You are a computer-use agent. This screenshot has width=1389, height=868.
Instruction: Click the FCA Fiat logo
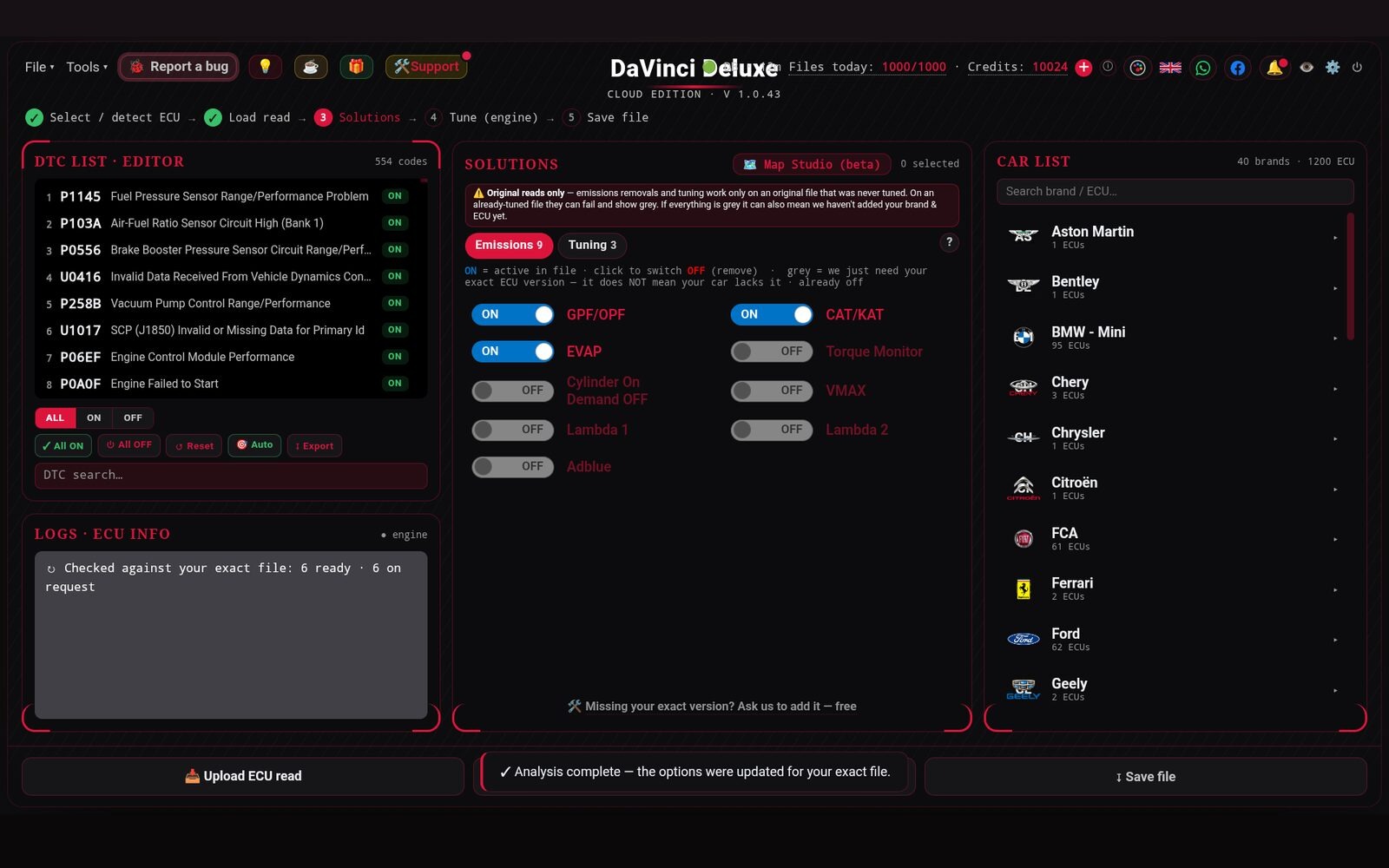[1024, 538]
